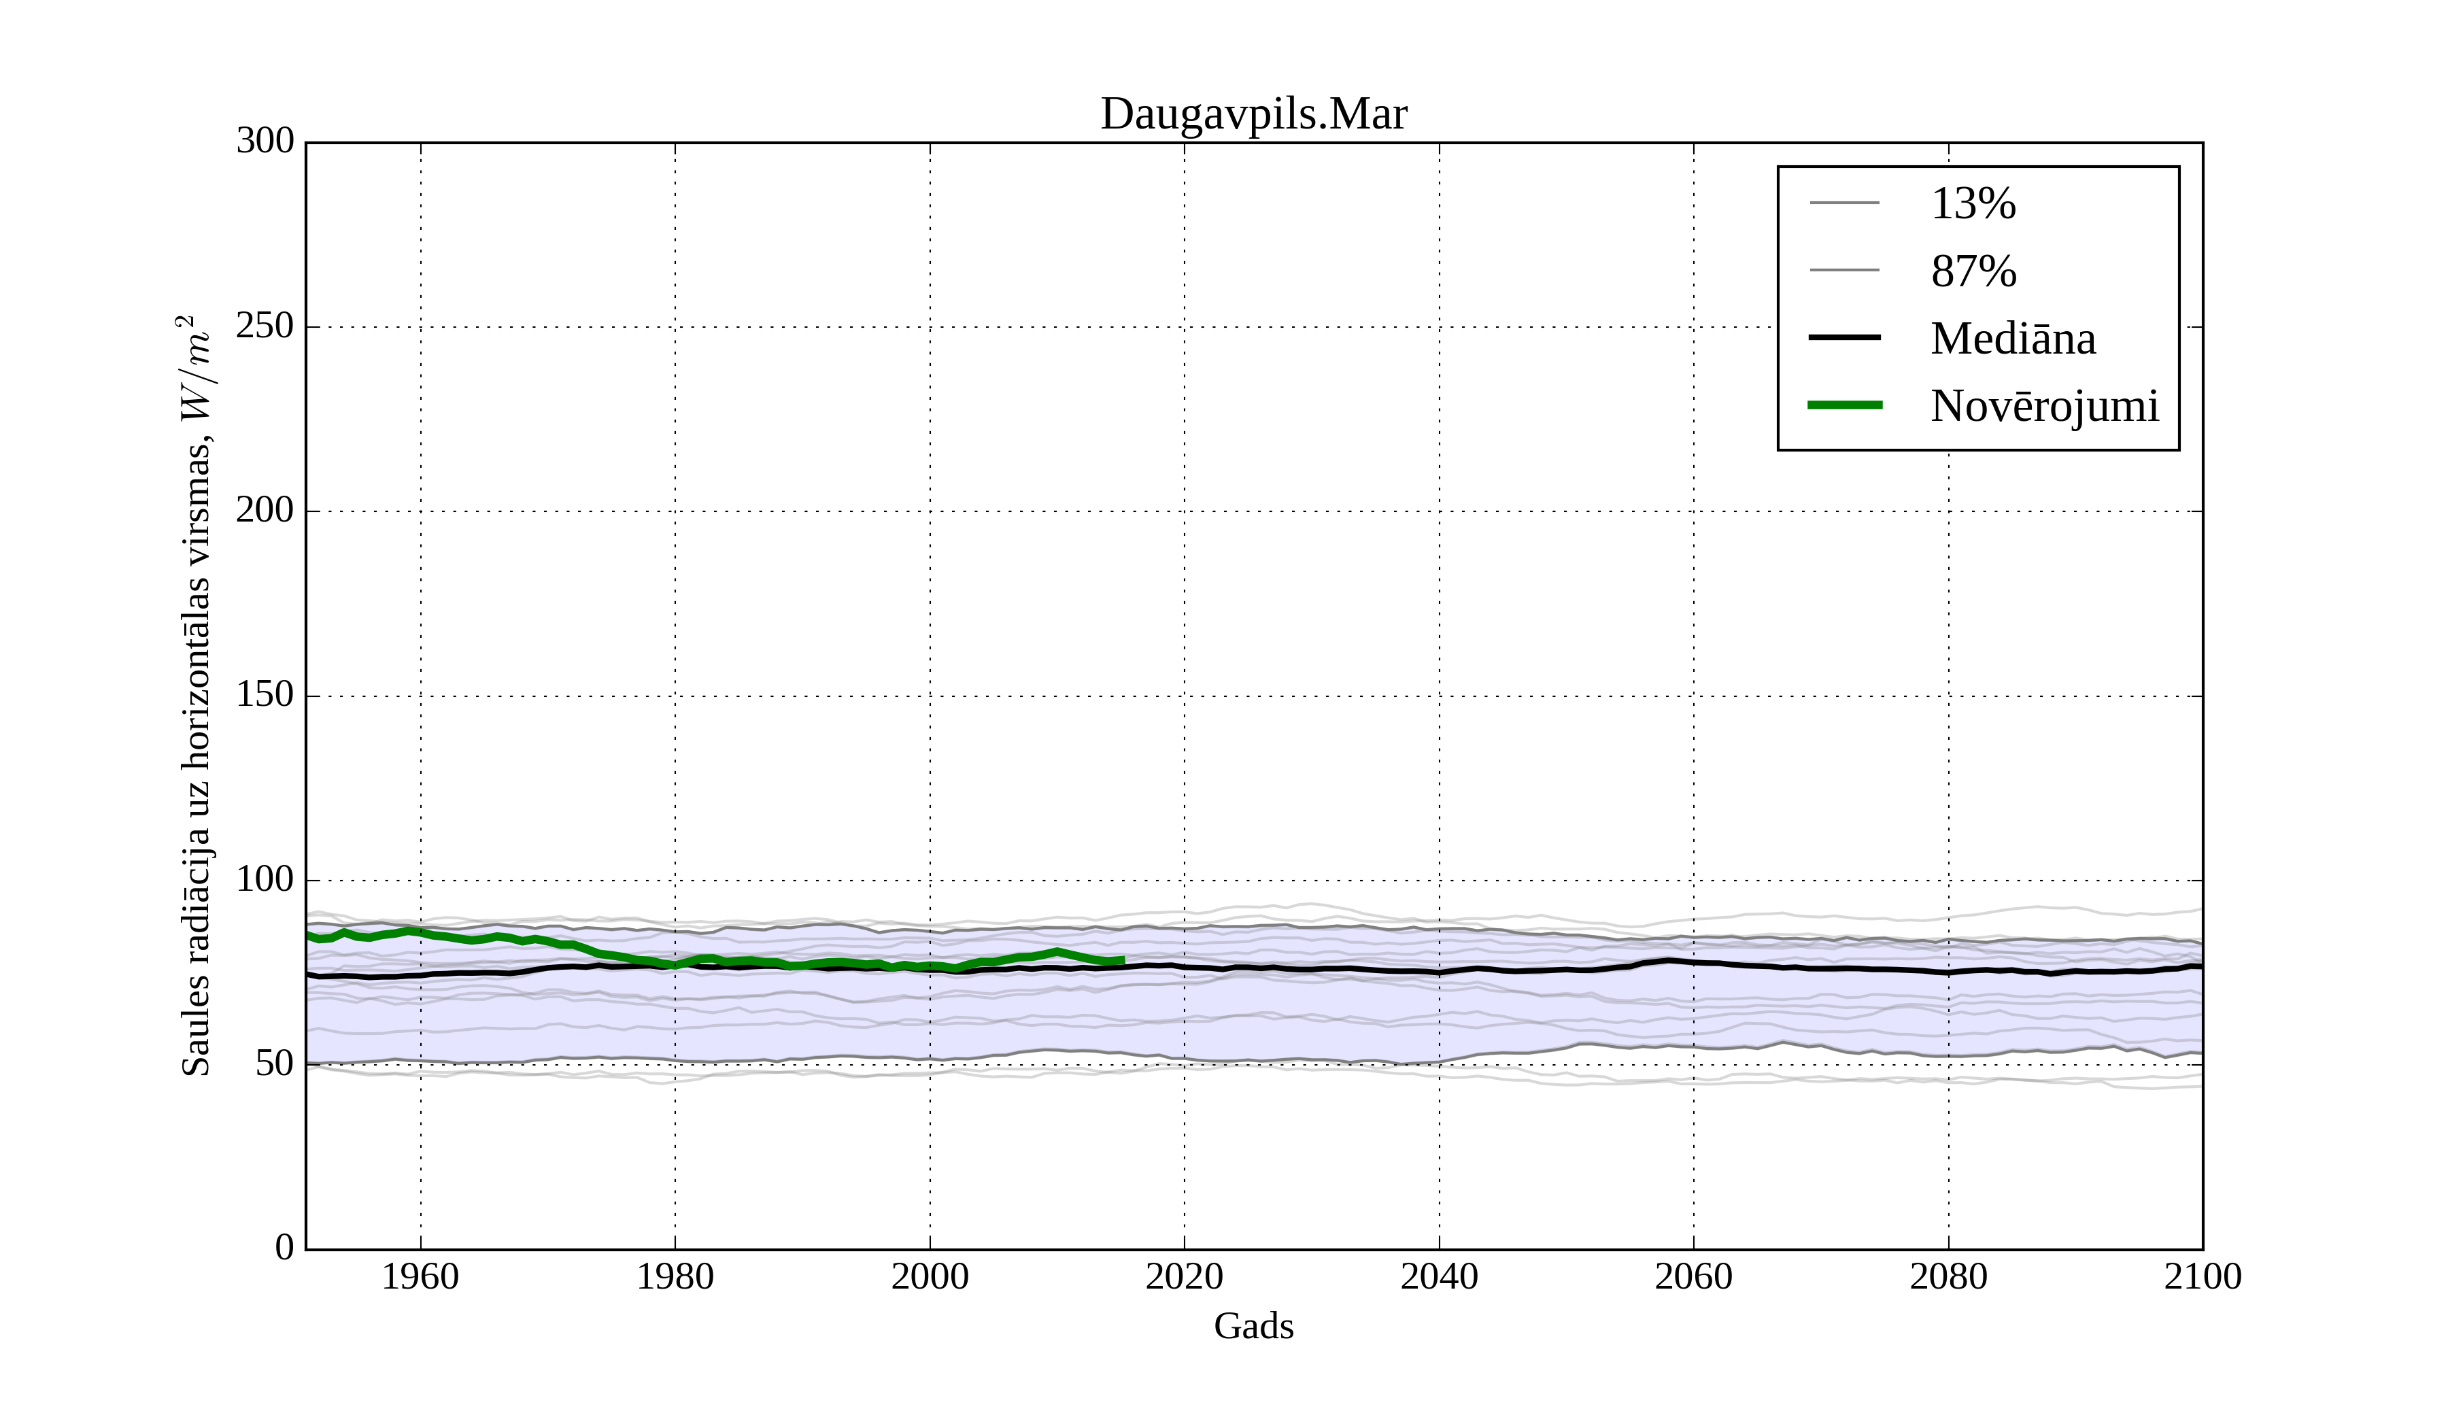Click the green line sample in legend
The height and width of the screenshot is (1428, 2448).
click(x=1845, y=405)
